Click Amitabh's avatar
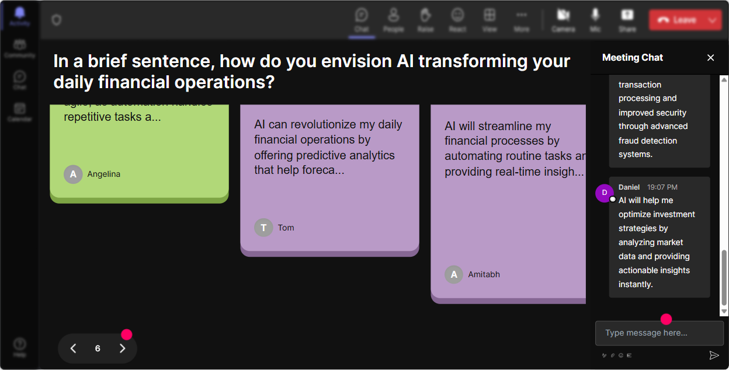The height and width of the screenshot is (370, 729). click(454, 274)
